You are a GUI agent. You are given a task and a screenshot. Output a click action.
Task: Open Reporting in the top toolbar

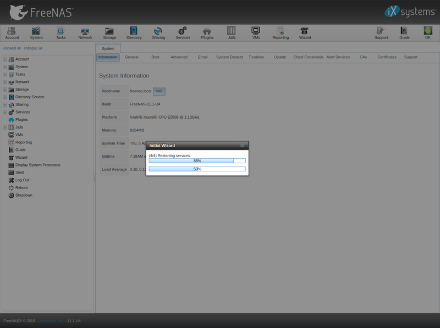(280, 33)
